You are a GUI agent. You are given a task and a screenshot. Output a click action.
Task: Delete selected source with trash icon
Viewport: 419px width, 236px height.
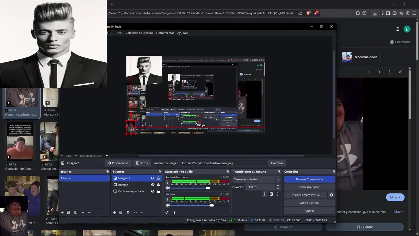pos(120,212)
